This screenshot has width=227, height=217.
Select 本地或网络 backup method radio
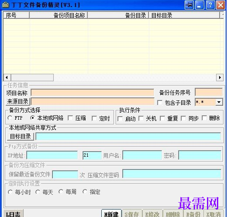(32, 118)
